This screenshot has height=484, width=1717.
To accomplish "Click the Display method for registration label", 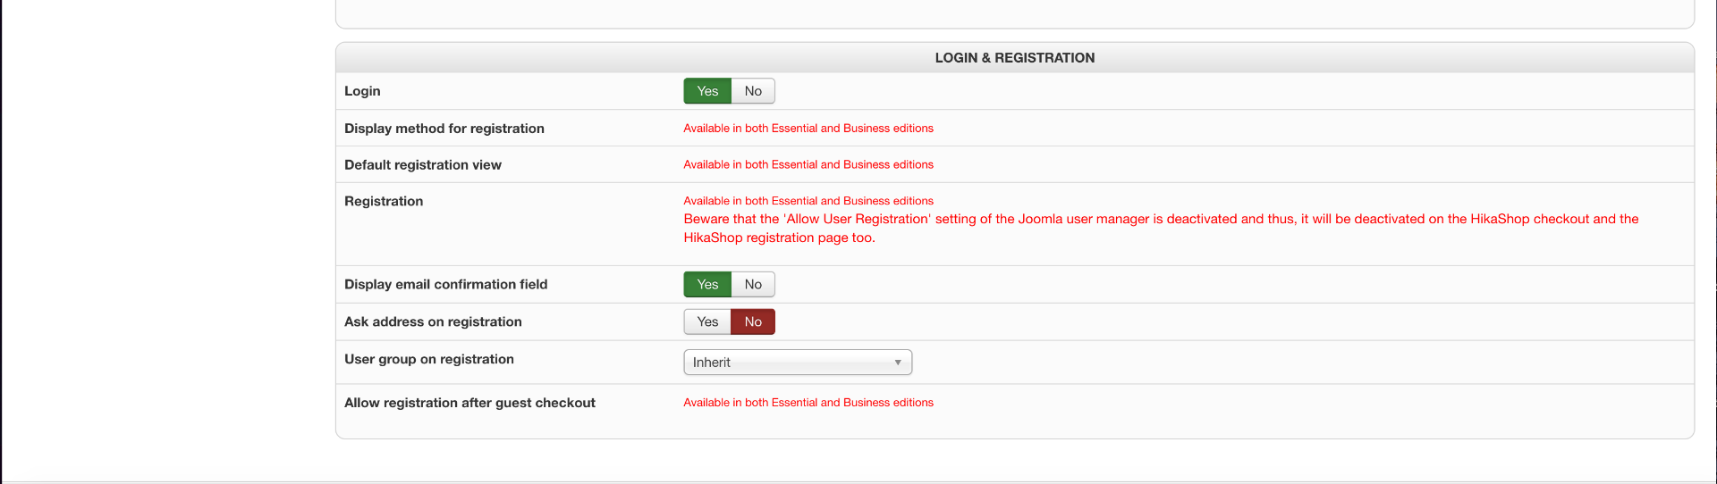I will 444,129.
